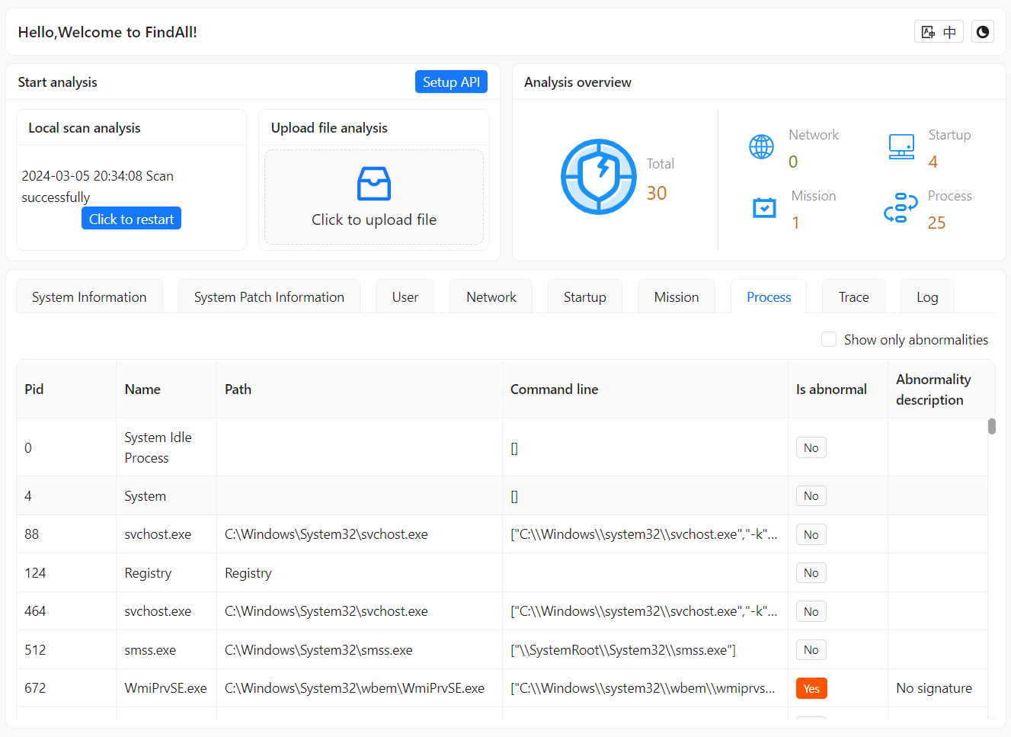Open the Trace tab

coord(853,297)
